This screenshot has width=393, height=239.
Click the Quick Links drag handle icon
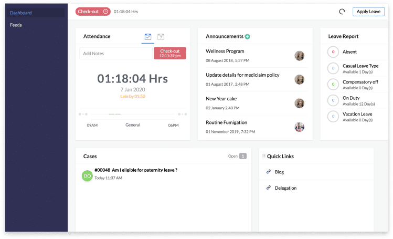(264, 156)
